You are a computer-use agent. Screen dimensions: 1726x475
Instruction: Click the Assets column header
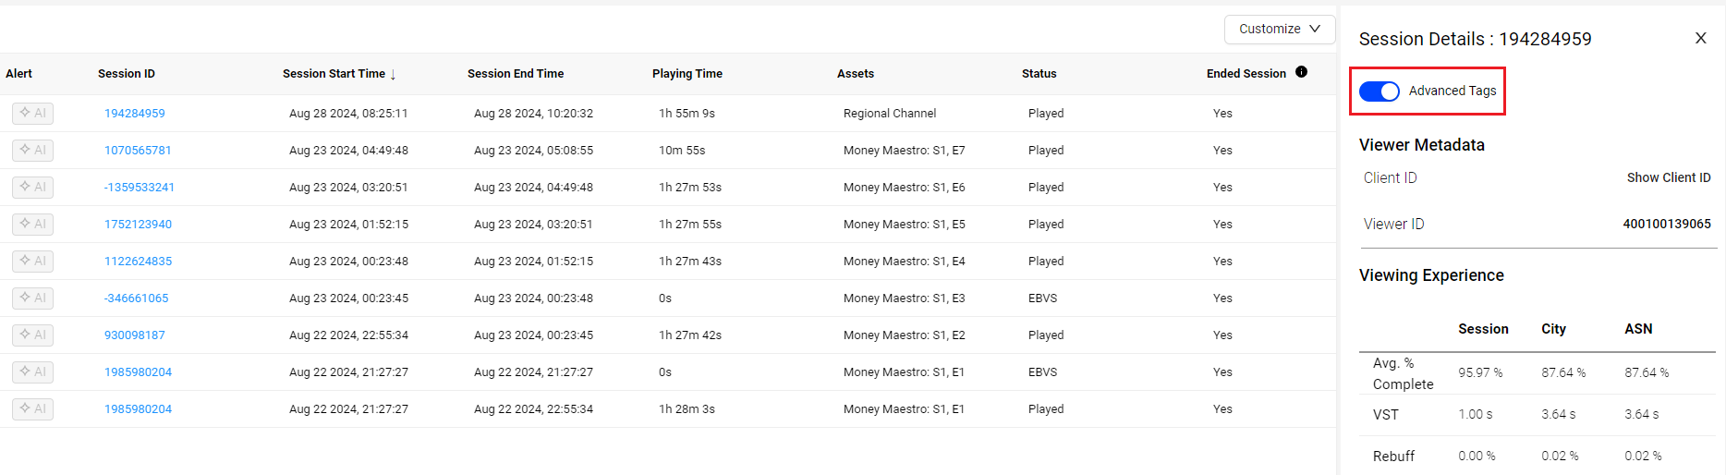tap(856, 73)
